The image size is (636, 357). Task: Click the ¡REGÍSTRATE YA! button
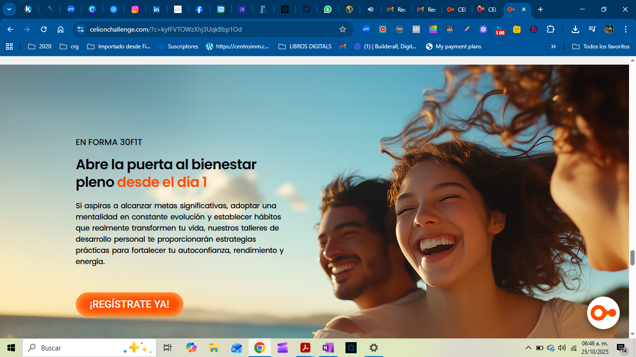pyautogui.click(x=129, y=304)
